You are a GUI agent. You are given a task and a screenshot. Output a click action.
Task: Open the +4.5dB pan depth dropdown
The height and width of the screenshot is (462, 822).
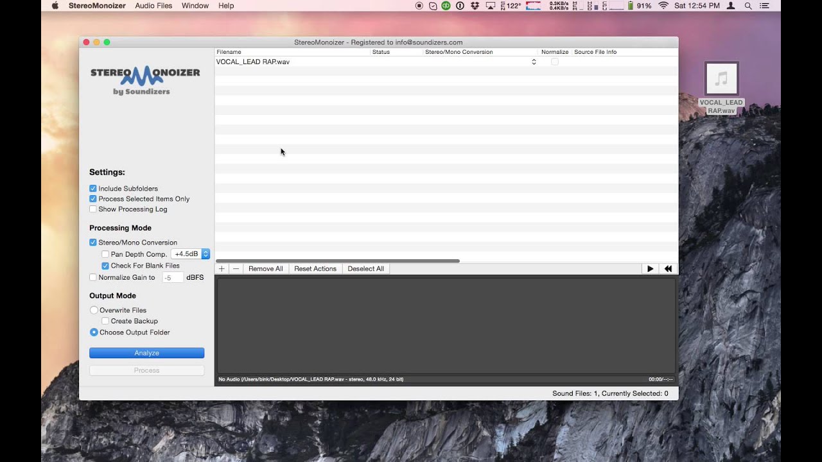point(191,254)
